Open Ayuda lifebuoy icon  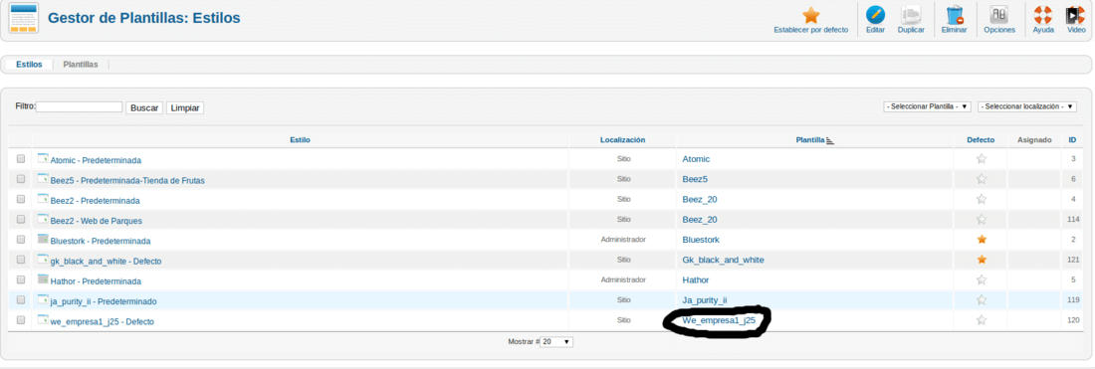pyautogui.click(x=1042, y=15)
